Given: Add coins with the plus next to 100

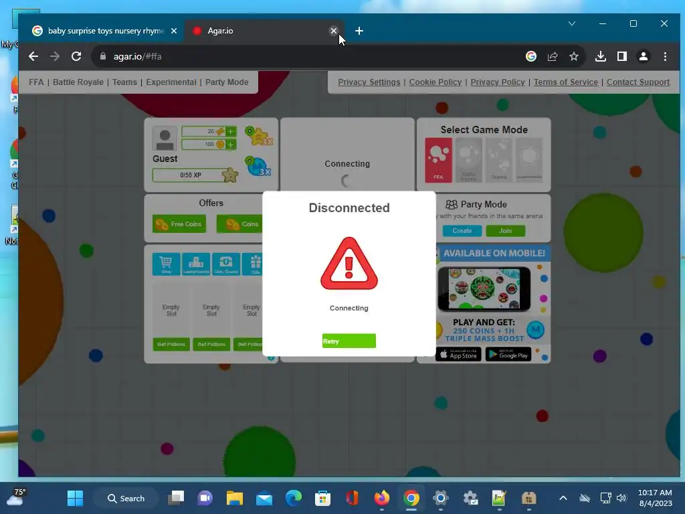Looking at the screenshot, I should (231, 145).
